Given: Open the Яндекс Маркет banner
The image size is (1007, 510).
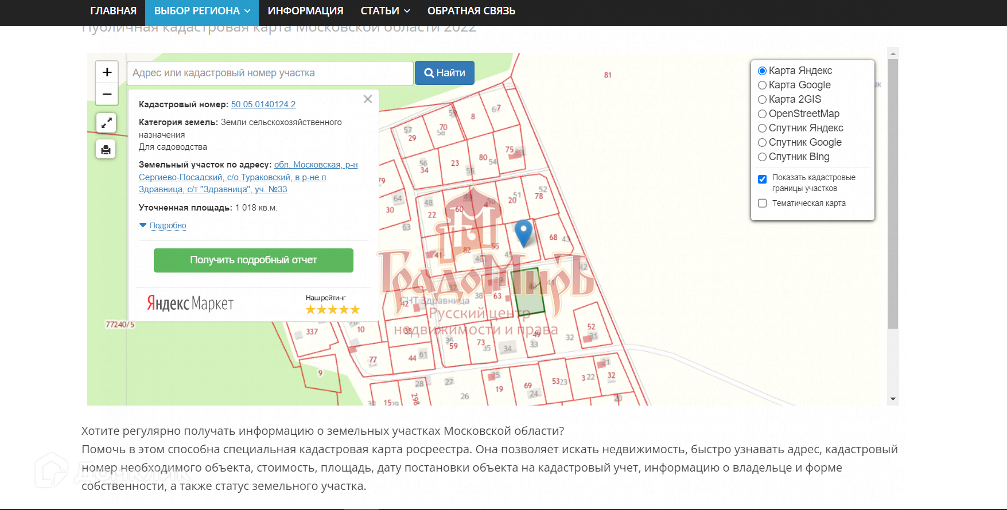Looking at the screenshot, I should coord(190,303).
